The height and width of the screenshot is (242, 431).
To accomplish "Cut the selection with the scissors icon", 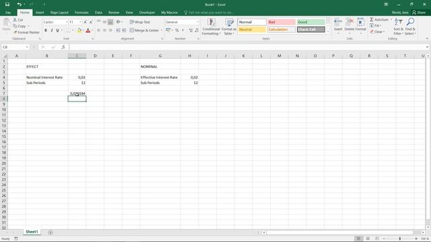I will [x=18, y=20].
